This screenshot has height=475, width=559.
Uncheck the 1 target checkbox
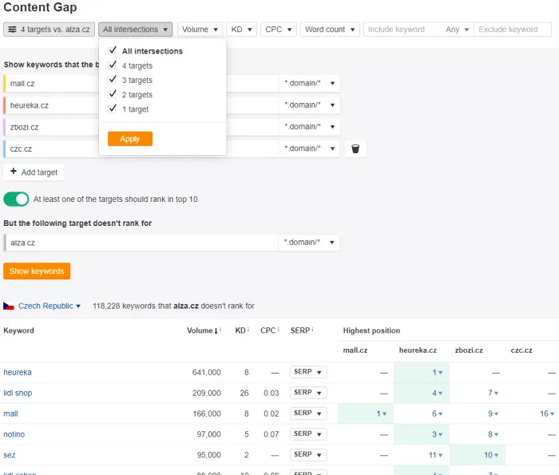113,109
